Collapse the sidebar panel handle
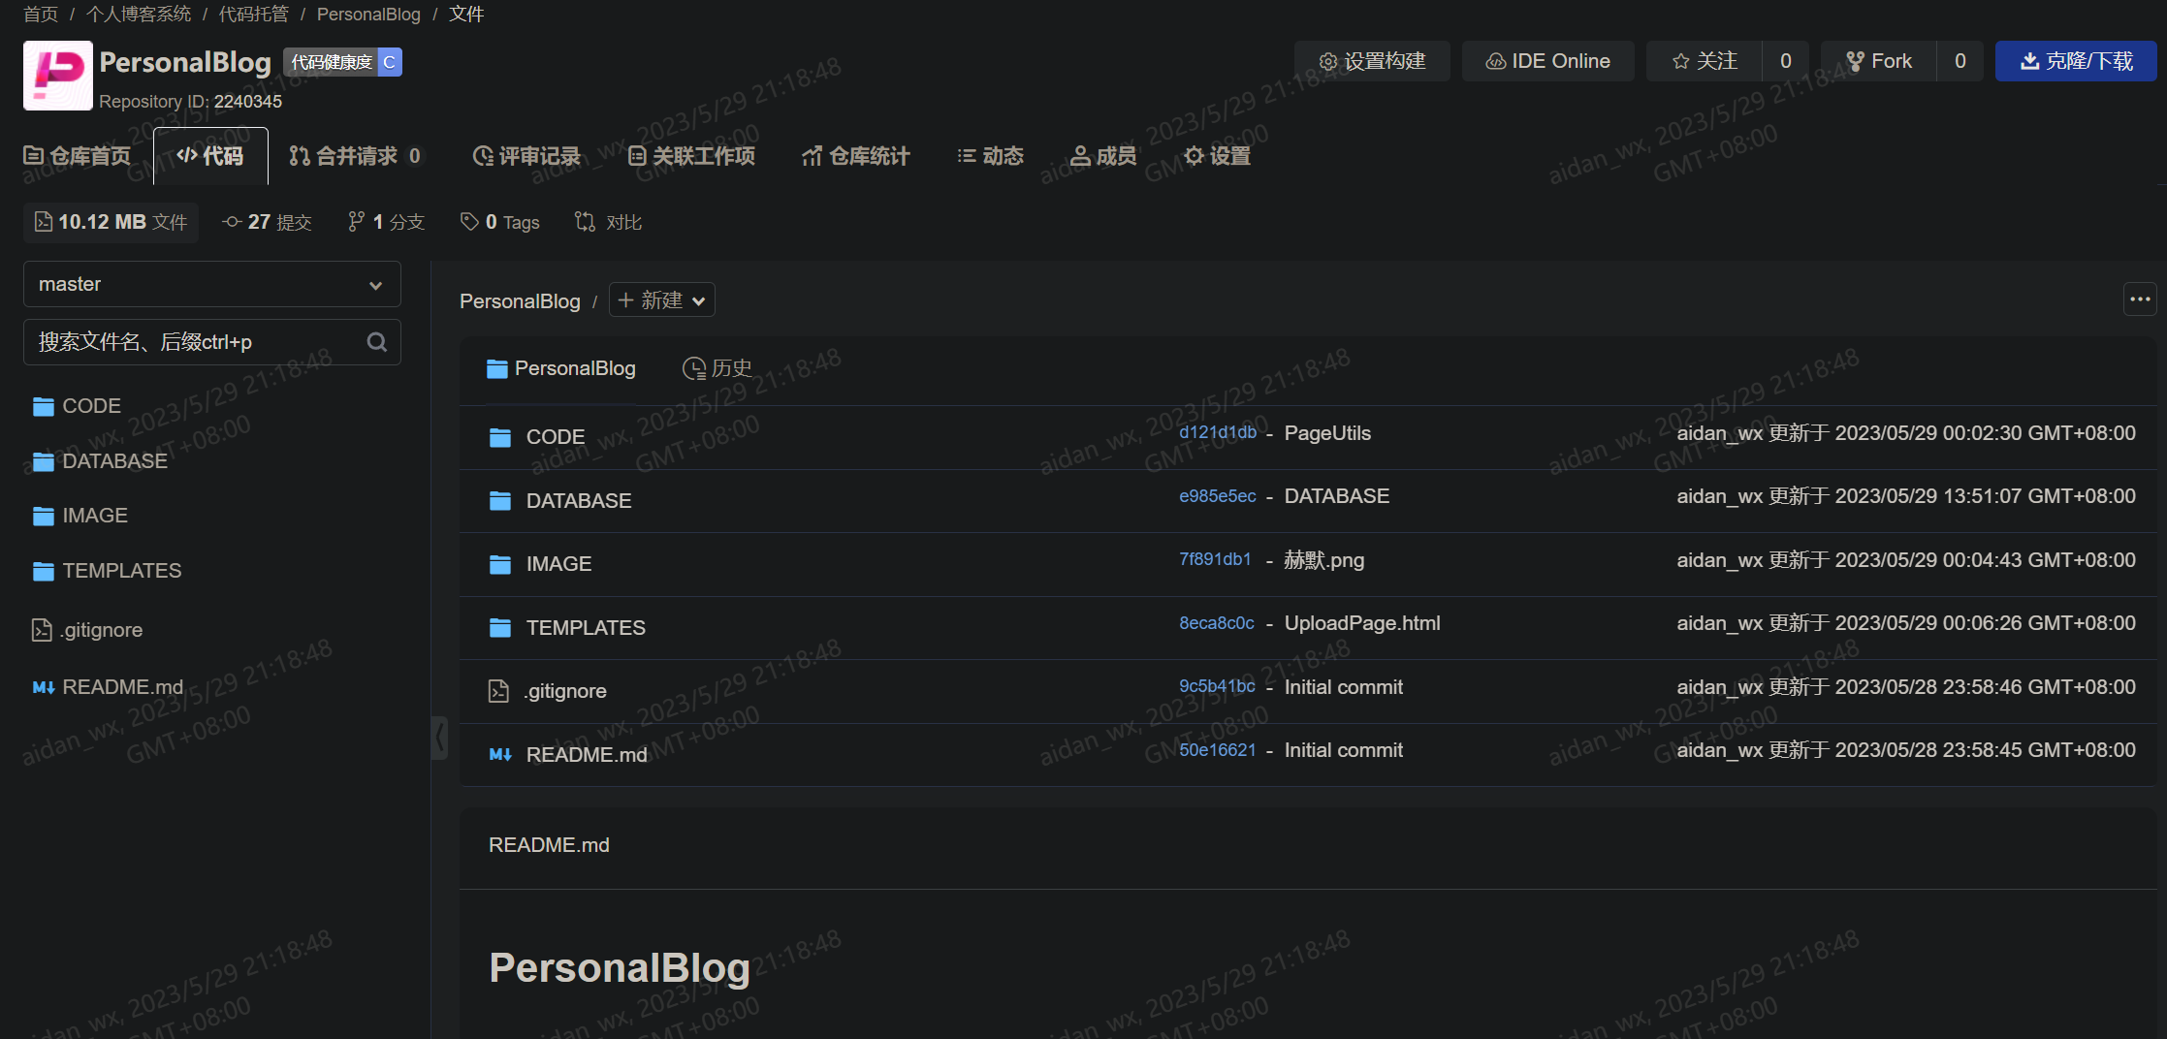This screenshot has height=1039, width=2167. 439,738
